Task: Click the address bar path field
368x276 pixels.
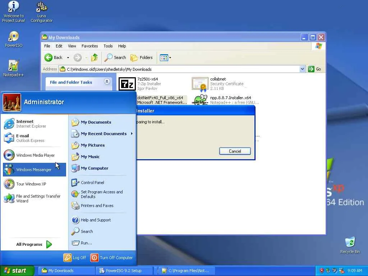Action: point(180,69)
